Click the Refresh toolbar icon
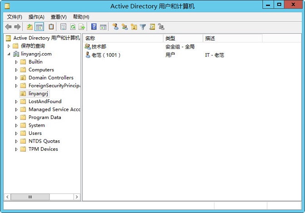 pyautogui.click(x=73, y=27)
